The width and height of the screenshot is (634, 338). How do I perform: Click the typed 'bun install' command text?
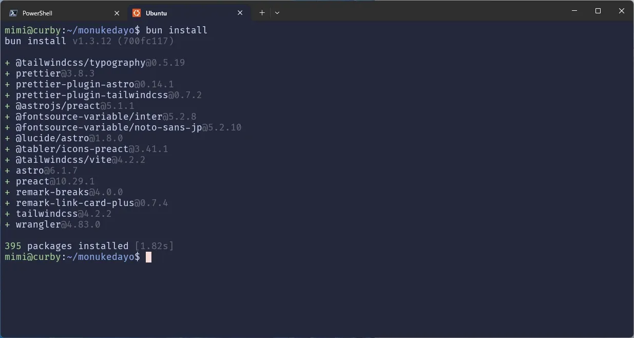pyautogui.click(x=177, y=30)
